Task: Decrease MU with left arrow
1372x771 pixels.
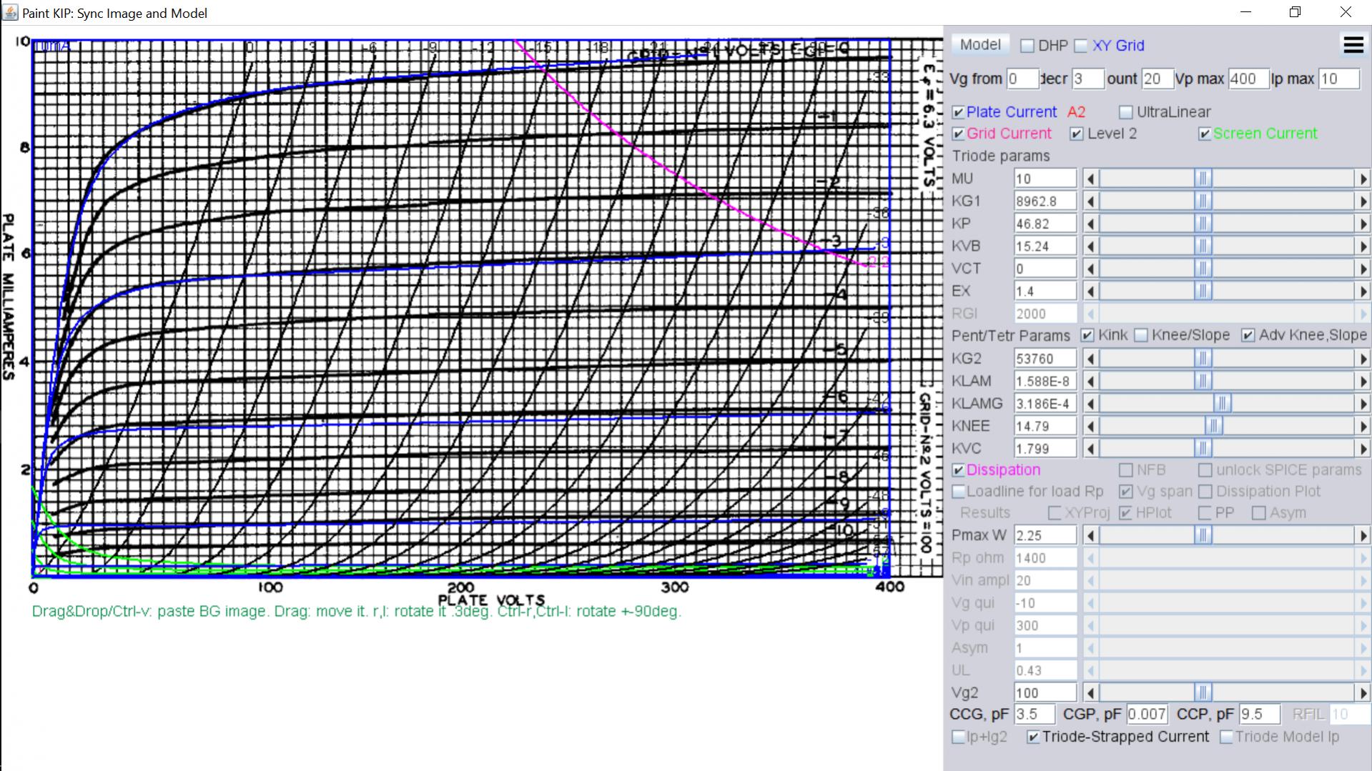Action: [x=1090, y=179]
